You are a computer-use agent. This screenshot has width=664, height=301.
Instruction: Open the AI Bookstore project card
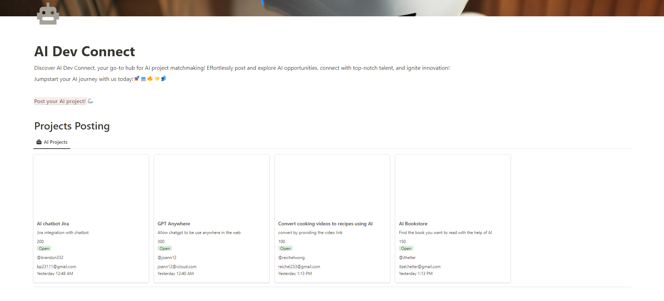coord(413,224)
